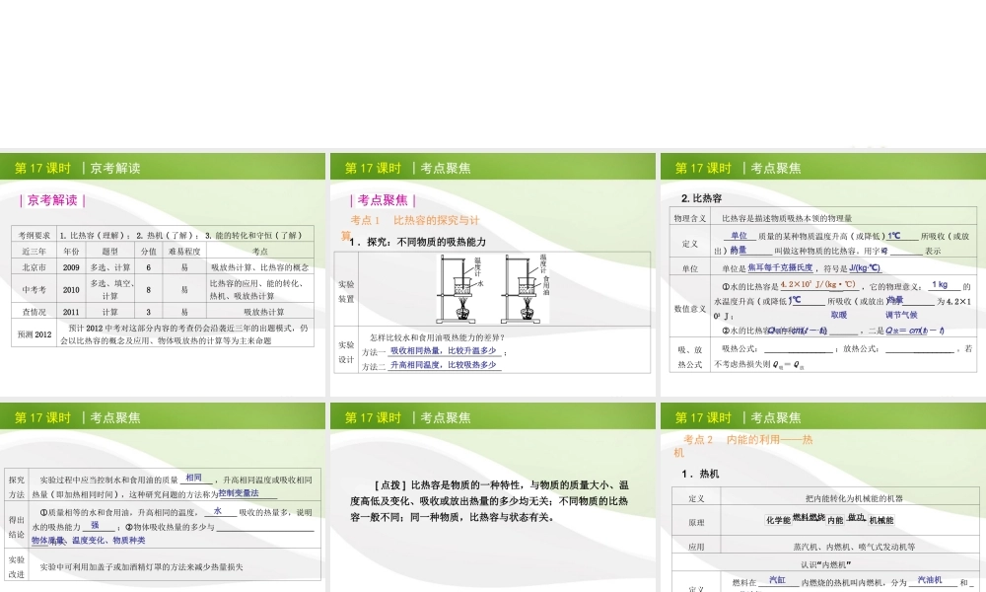Click the red value 4.2×10³ J/(kg·℃)
Image resolution: width=986 pixels, height=592 pixels.
[818, 284]
